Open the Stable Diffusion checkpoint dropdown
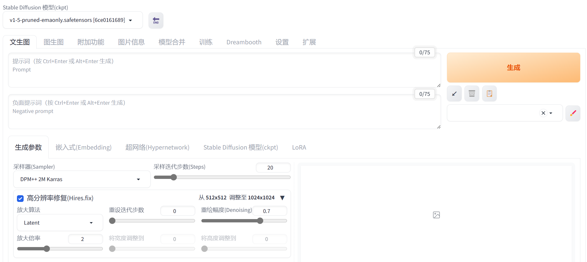Image resolution: width=587 pixels, height=262 pixels. [73, 20]
